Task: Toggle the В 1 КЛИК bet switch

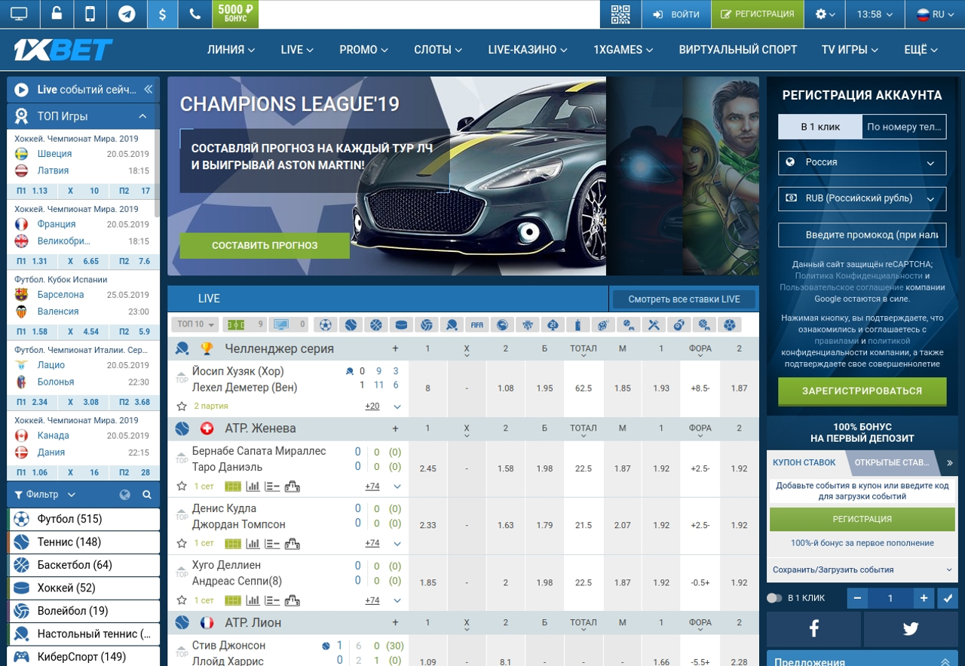Action: coord(774,598)
